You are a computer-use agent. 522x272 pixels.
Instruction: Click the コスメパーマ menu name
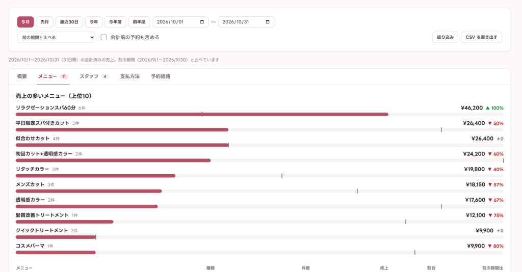[x=30, y=246]
